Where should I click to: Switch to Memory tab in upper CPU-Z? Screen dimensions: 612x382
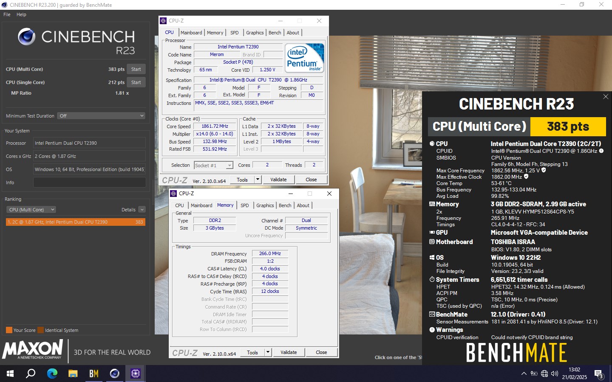coord(215,33)
